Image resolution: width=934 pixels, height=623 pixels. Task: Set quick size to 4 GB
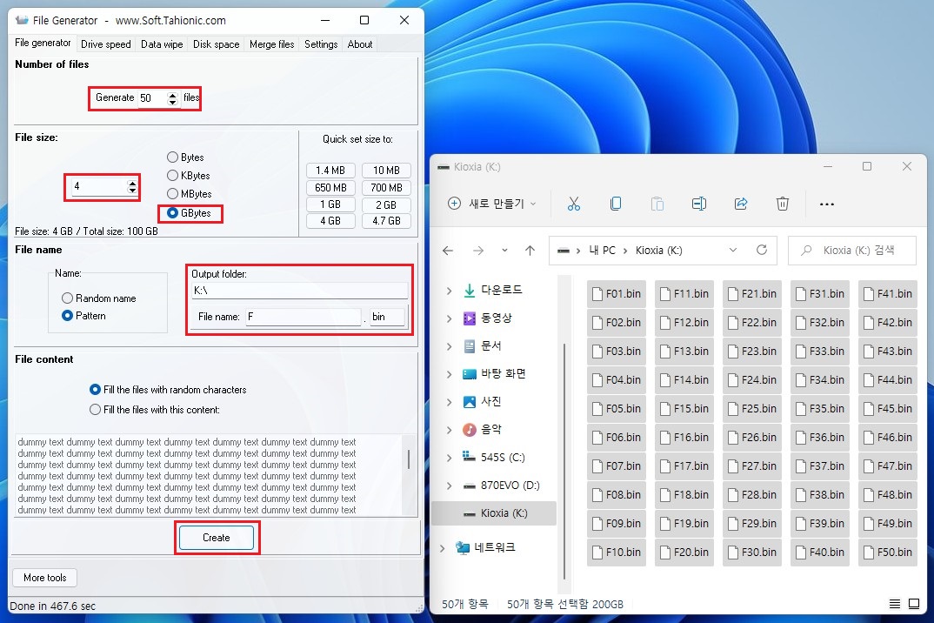pos(330,221)
